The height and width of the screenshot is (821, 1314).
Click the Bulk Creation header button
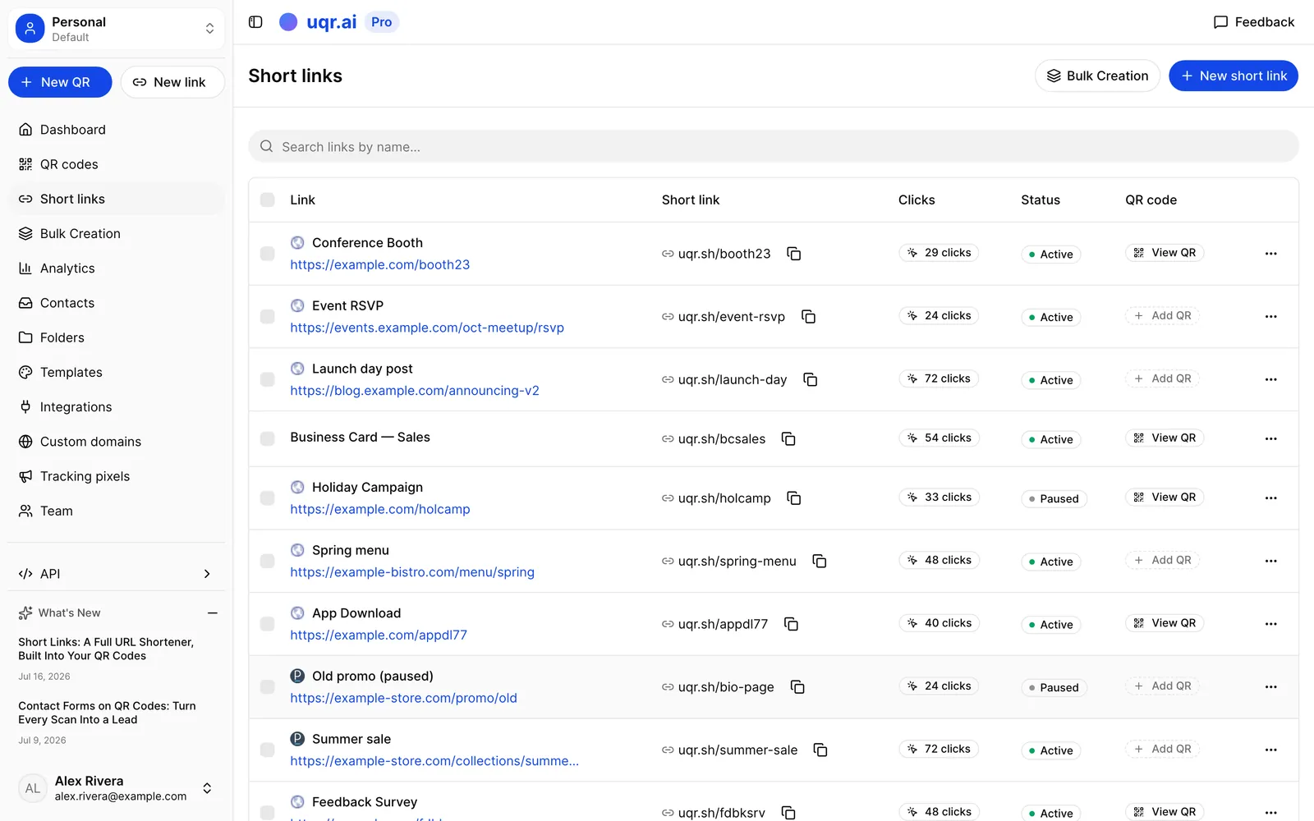[1097, 76]
